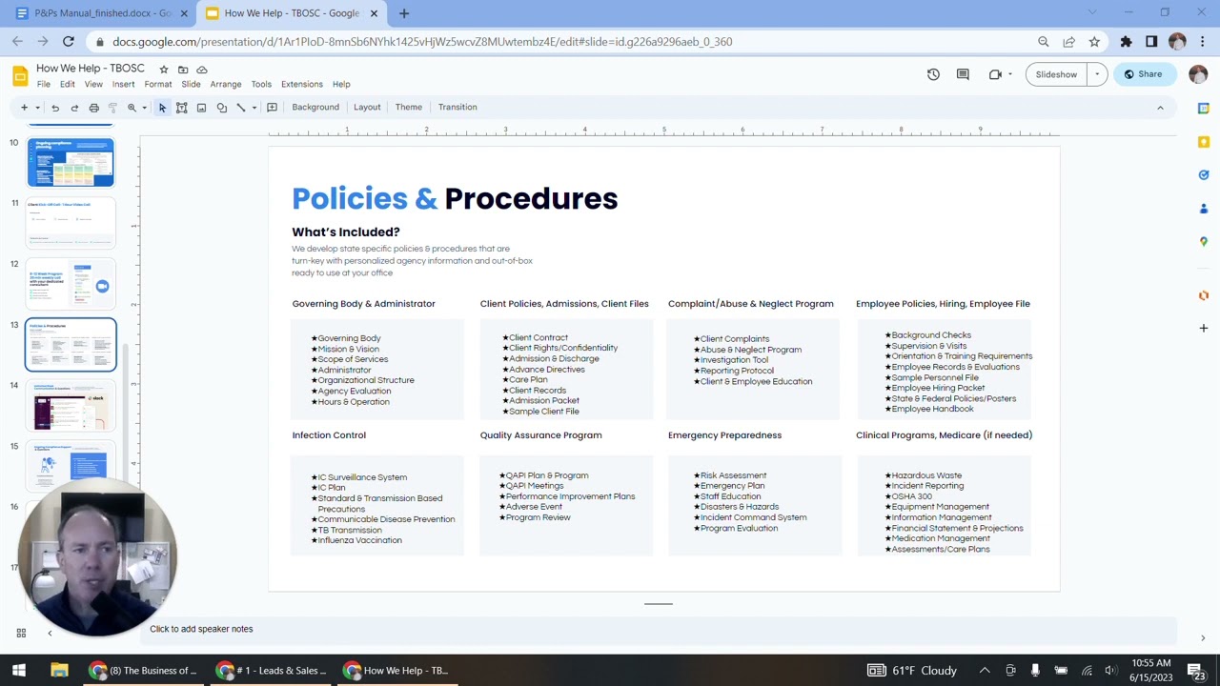
Task: Click the add-ons plus in side panel
Action: (1204, 328)
